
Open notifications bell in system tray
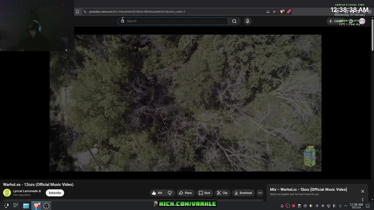point(282,206)
